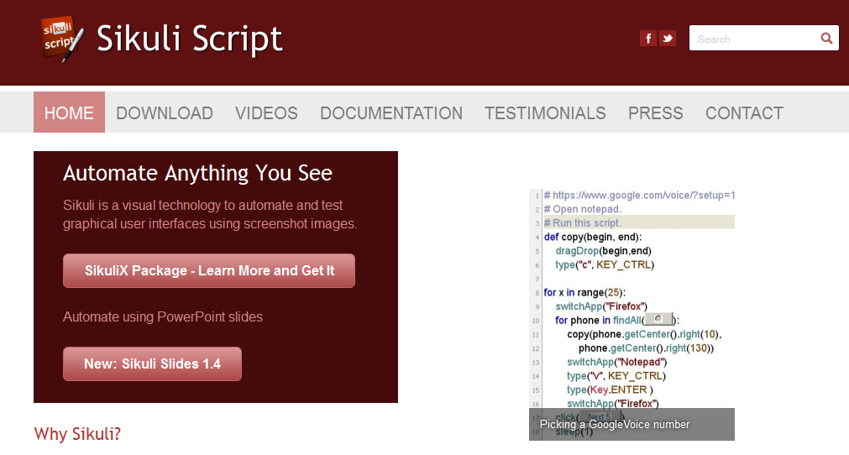Click Automate using PowerPoint slides text

[x=163, y=316]
